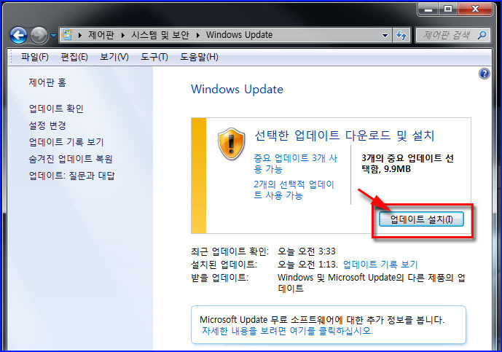Select 제어판 in the address breadcrumb
Viewport: 502px width, 352px height.
pos(101,34)
